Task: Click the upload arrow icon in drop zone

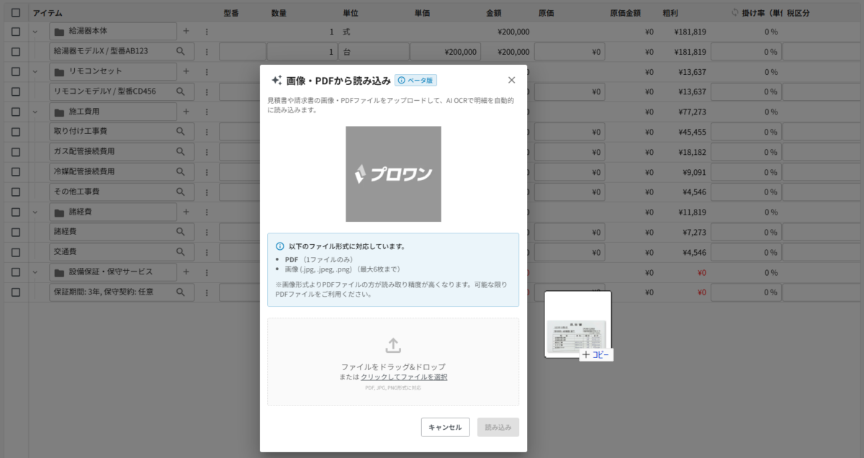Action: tap(393, 346)
